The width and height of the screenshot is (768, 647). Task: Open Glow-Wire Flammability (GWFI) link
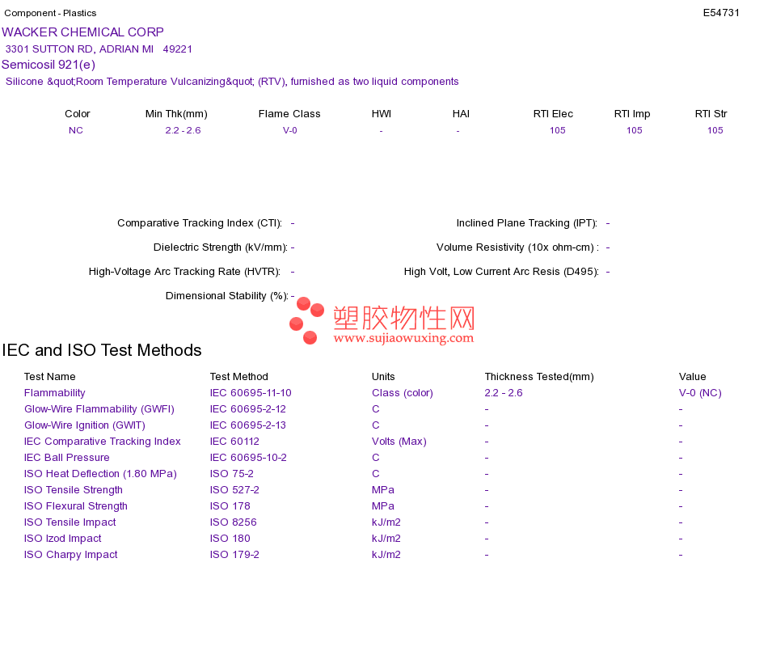click(99, 408)
